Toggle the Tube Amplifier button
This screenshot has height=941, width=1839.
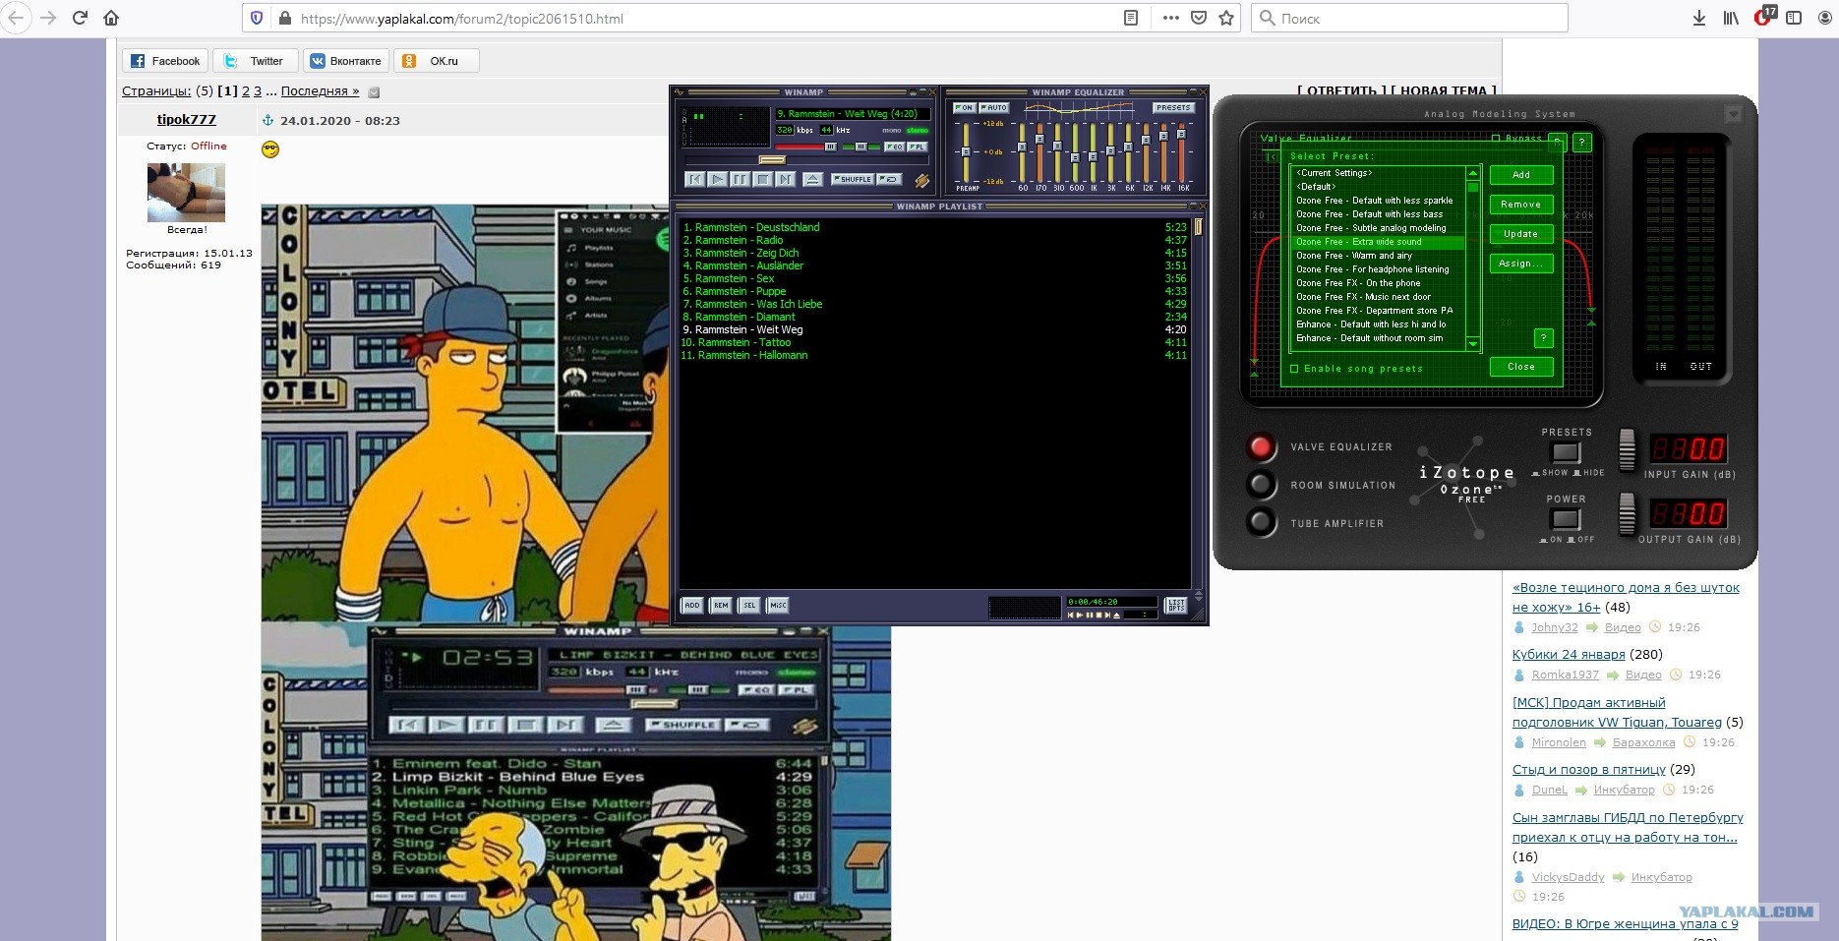tap(1261, 522)
